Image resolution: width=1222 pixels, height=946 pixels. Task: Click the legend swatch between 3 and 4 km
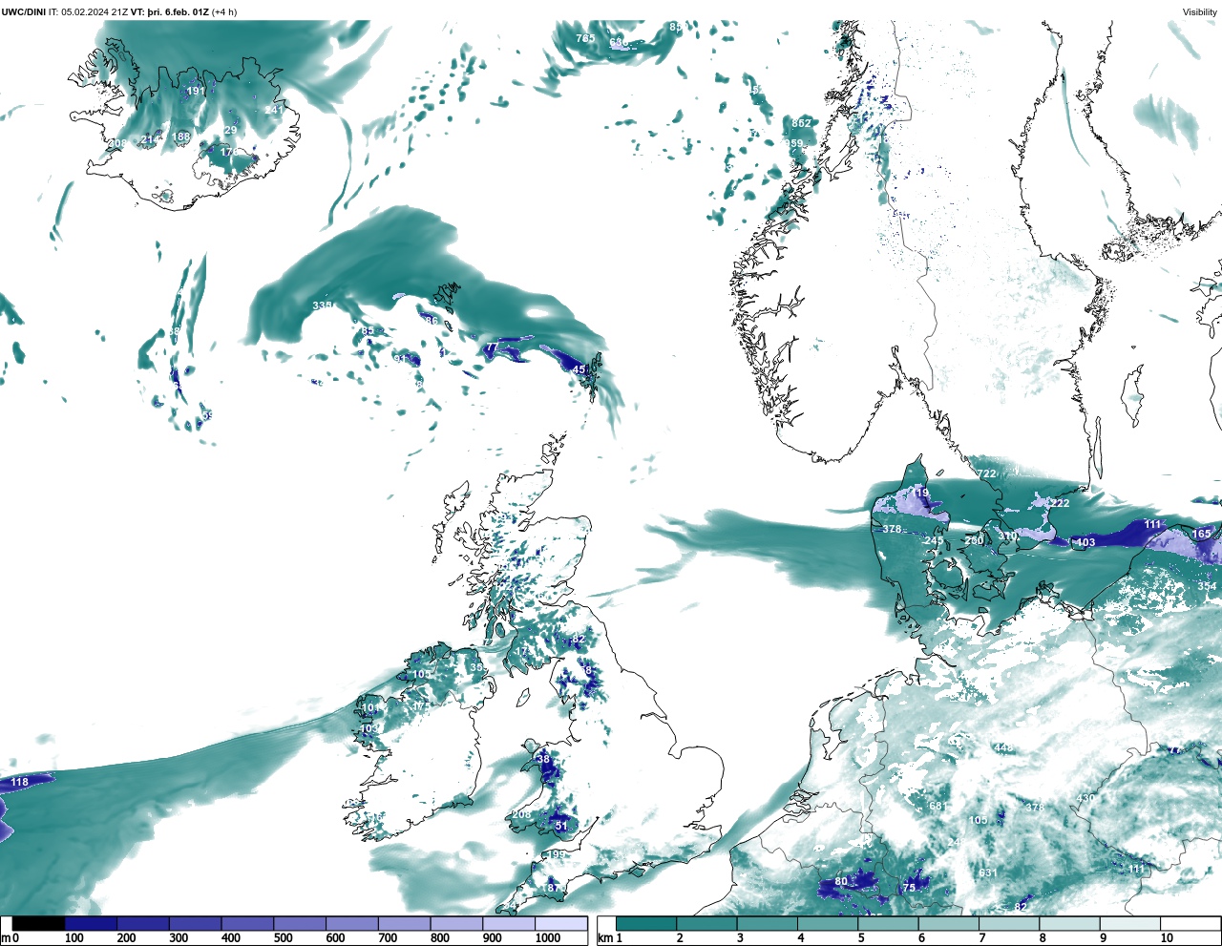tap(768, 923)
